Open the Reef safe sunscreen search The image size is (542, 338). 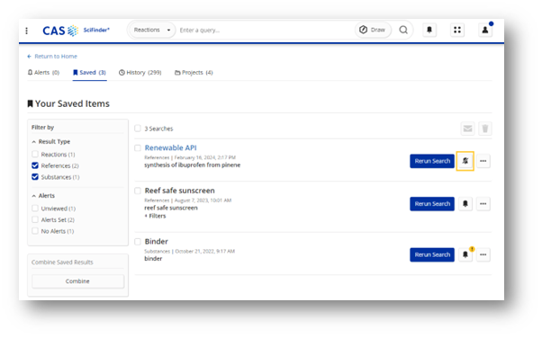pos(180,191)
